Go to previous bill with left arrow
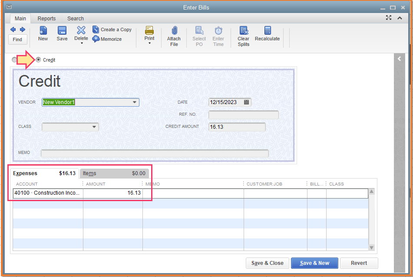This screenshot has width=413, height=277. (x=13, y=29)
